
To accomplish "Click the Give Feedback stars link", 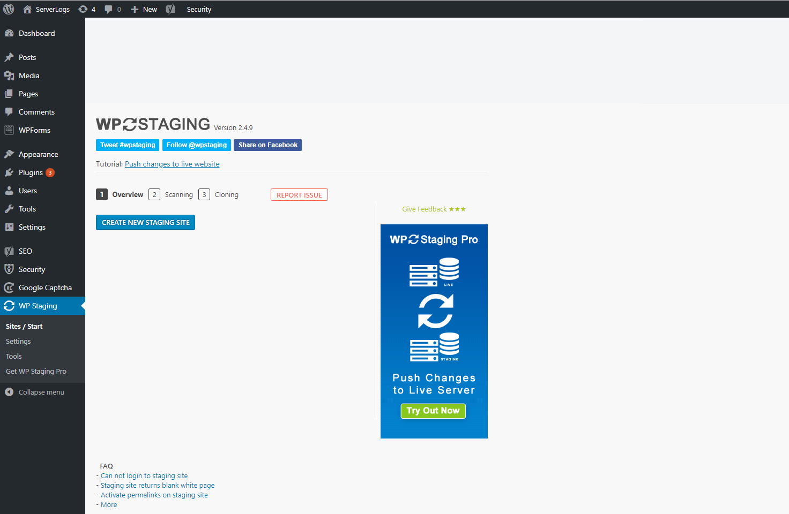I will [434, 209].
